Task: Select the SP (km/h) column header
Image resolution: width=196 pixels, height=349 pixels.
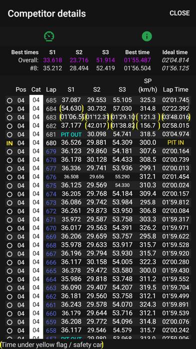Action: coord(147,85)
